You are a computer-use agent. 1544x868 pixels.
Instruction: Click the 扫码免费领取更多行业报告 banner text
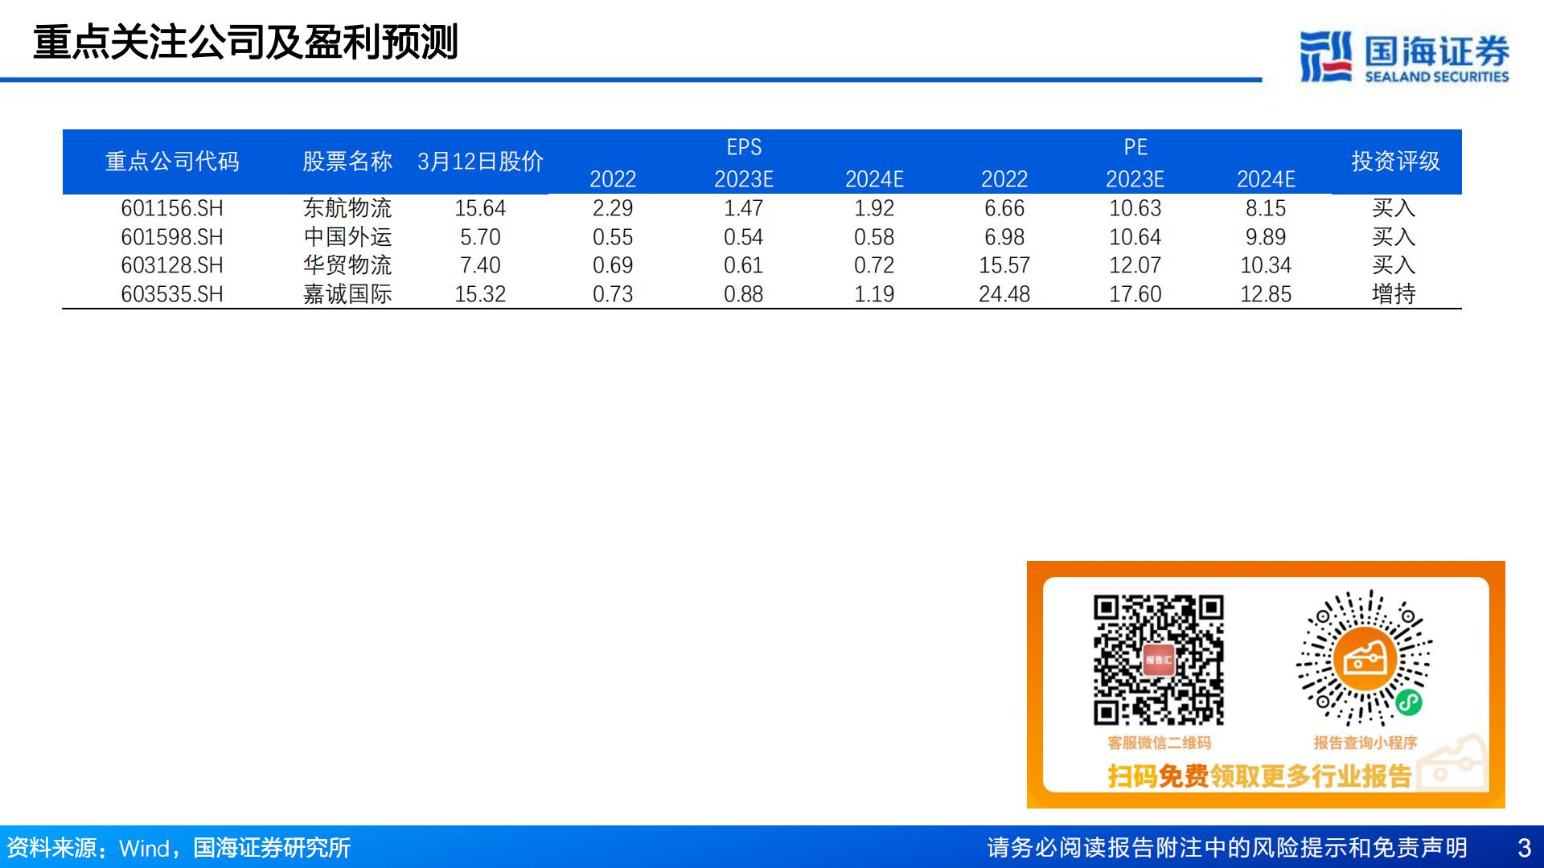point(1259,776)
